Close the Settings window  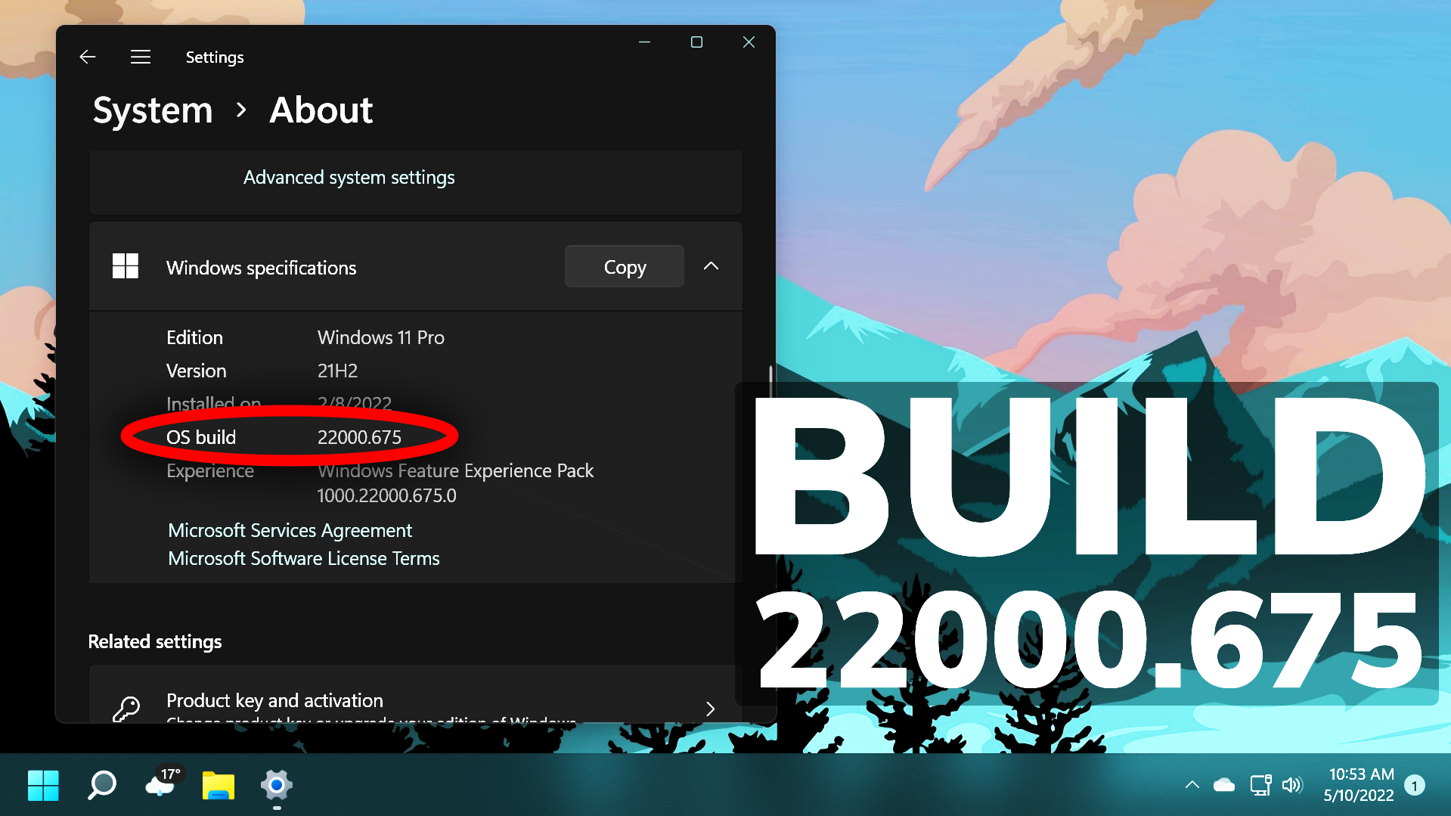click(x=749, y=42)
